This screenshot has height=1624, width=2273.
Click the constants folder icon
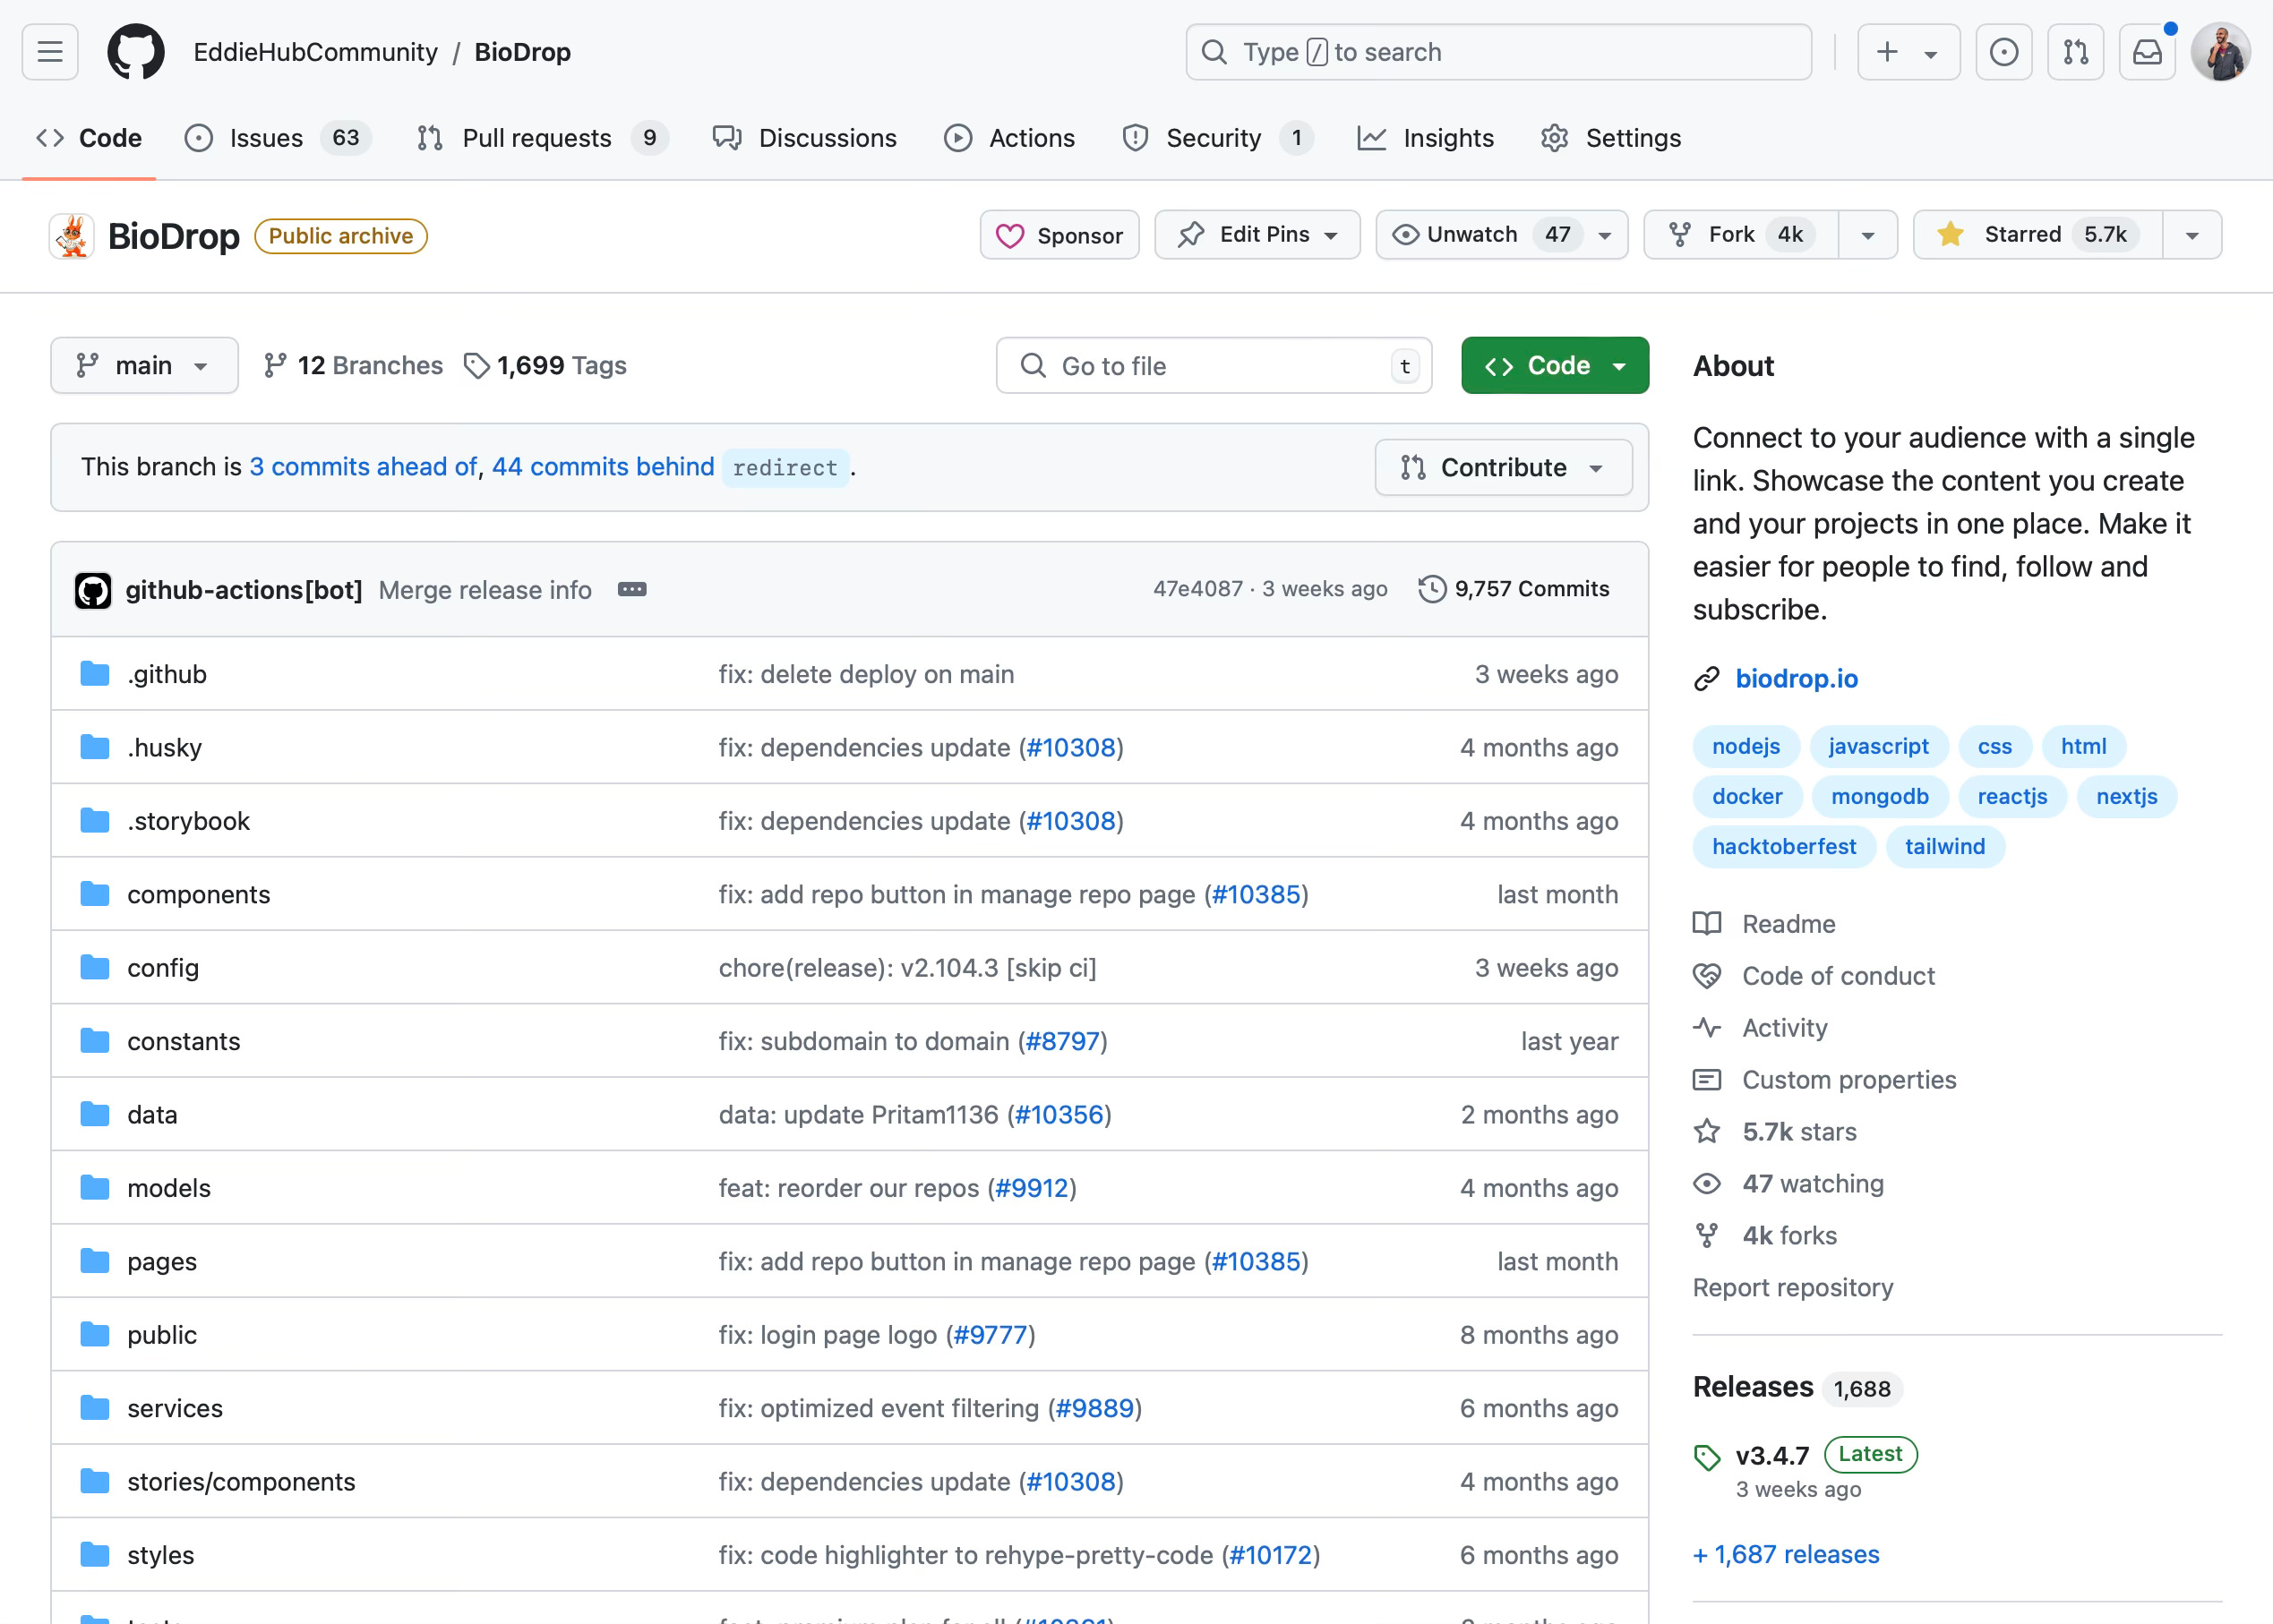(95, 1041)
